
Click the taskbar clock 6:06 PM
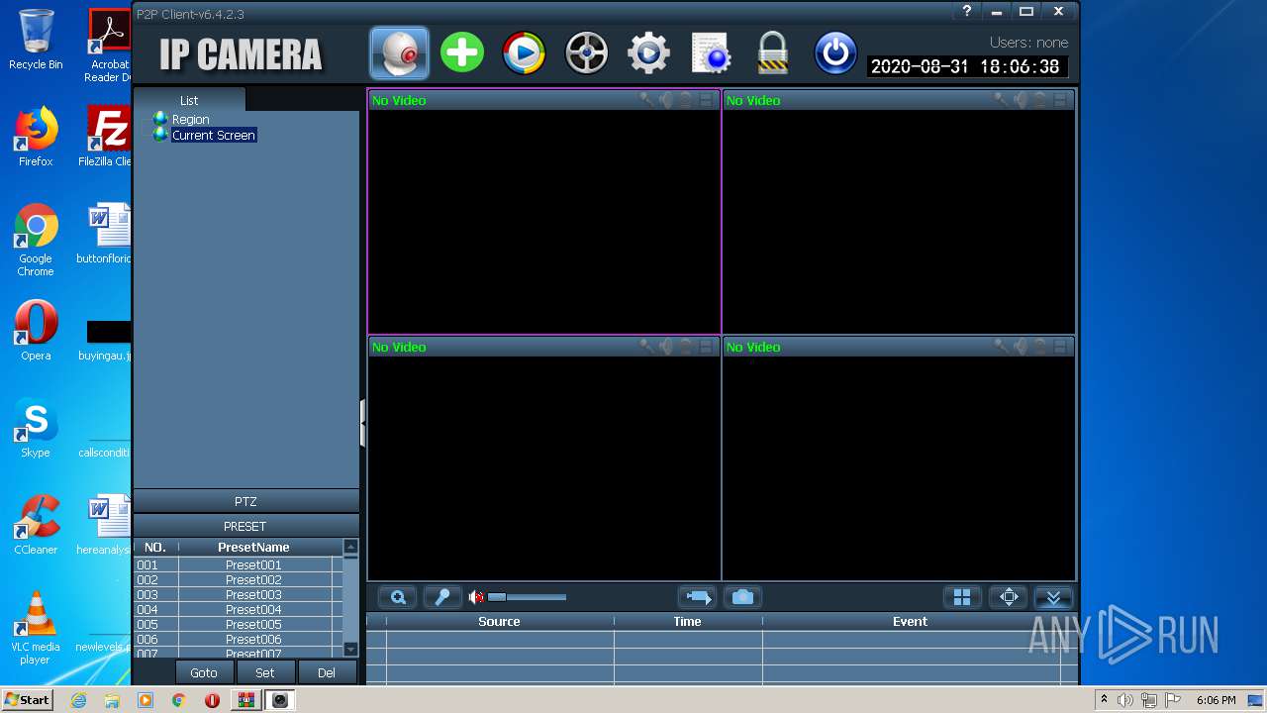coord(1216,700)
